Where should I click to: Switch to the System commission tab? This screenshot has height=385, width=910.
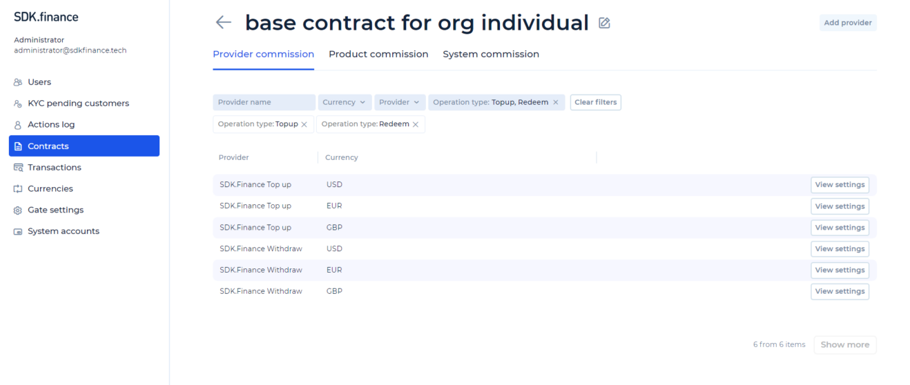pos(491,55)
